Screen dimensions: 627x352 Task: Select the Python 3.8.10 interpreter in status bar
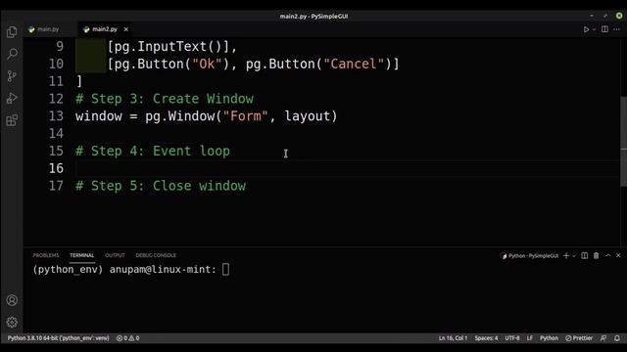click(x=58, y=338)
